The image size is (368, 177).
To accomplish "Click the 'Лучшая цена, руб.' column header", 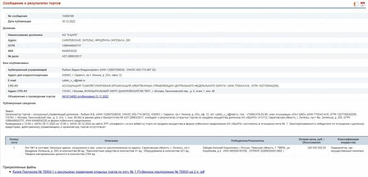I will point(311,141).
